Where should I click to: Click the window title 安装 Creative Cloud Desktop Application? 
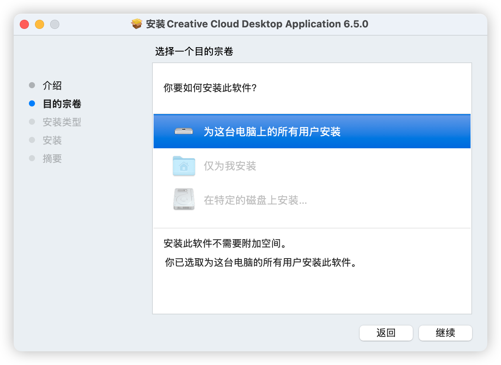tap(257, 24)
